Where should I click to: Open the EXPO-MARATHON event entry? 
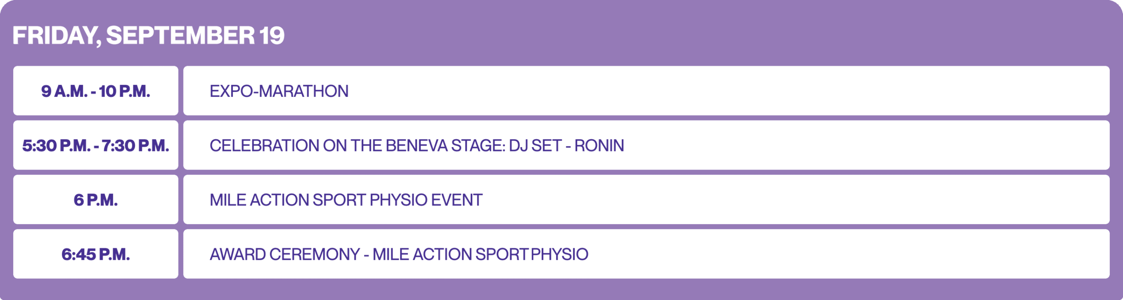279,91
